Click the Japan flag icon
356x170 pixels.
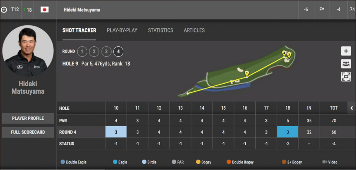(x=44, y=10)
